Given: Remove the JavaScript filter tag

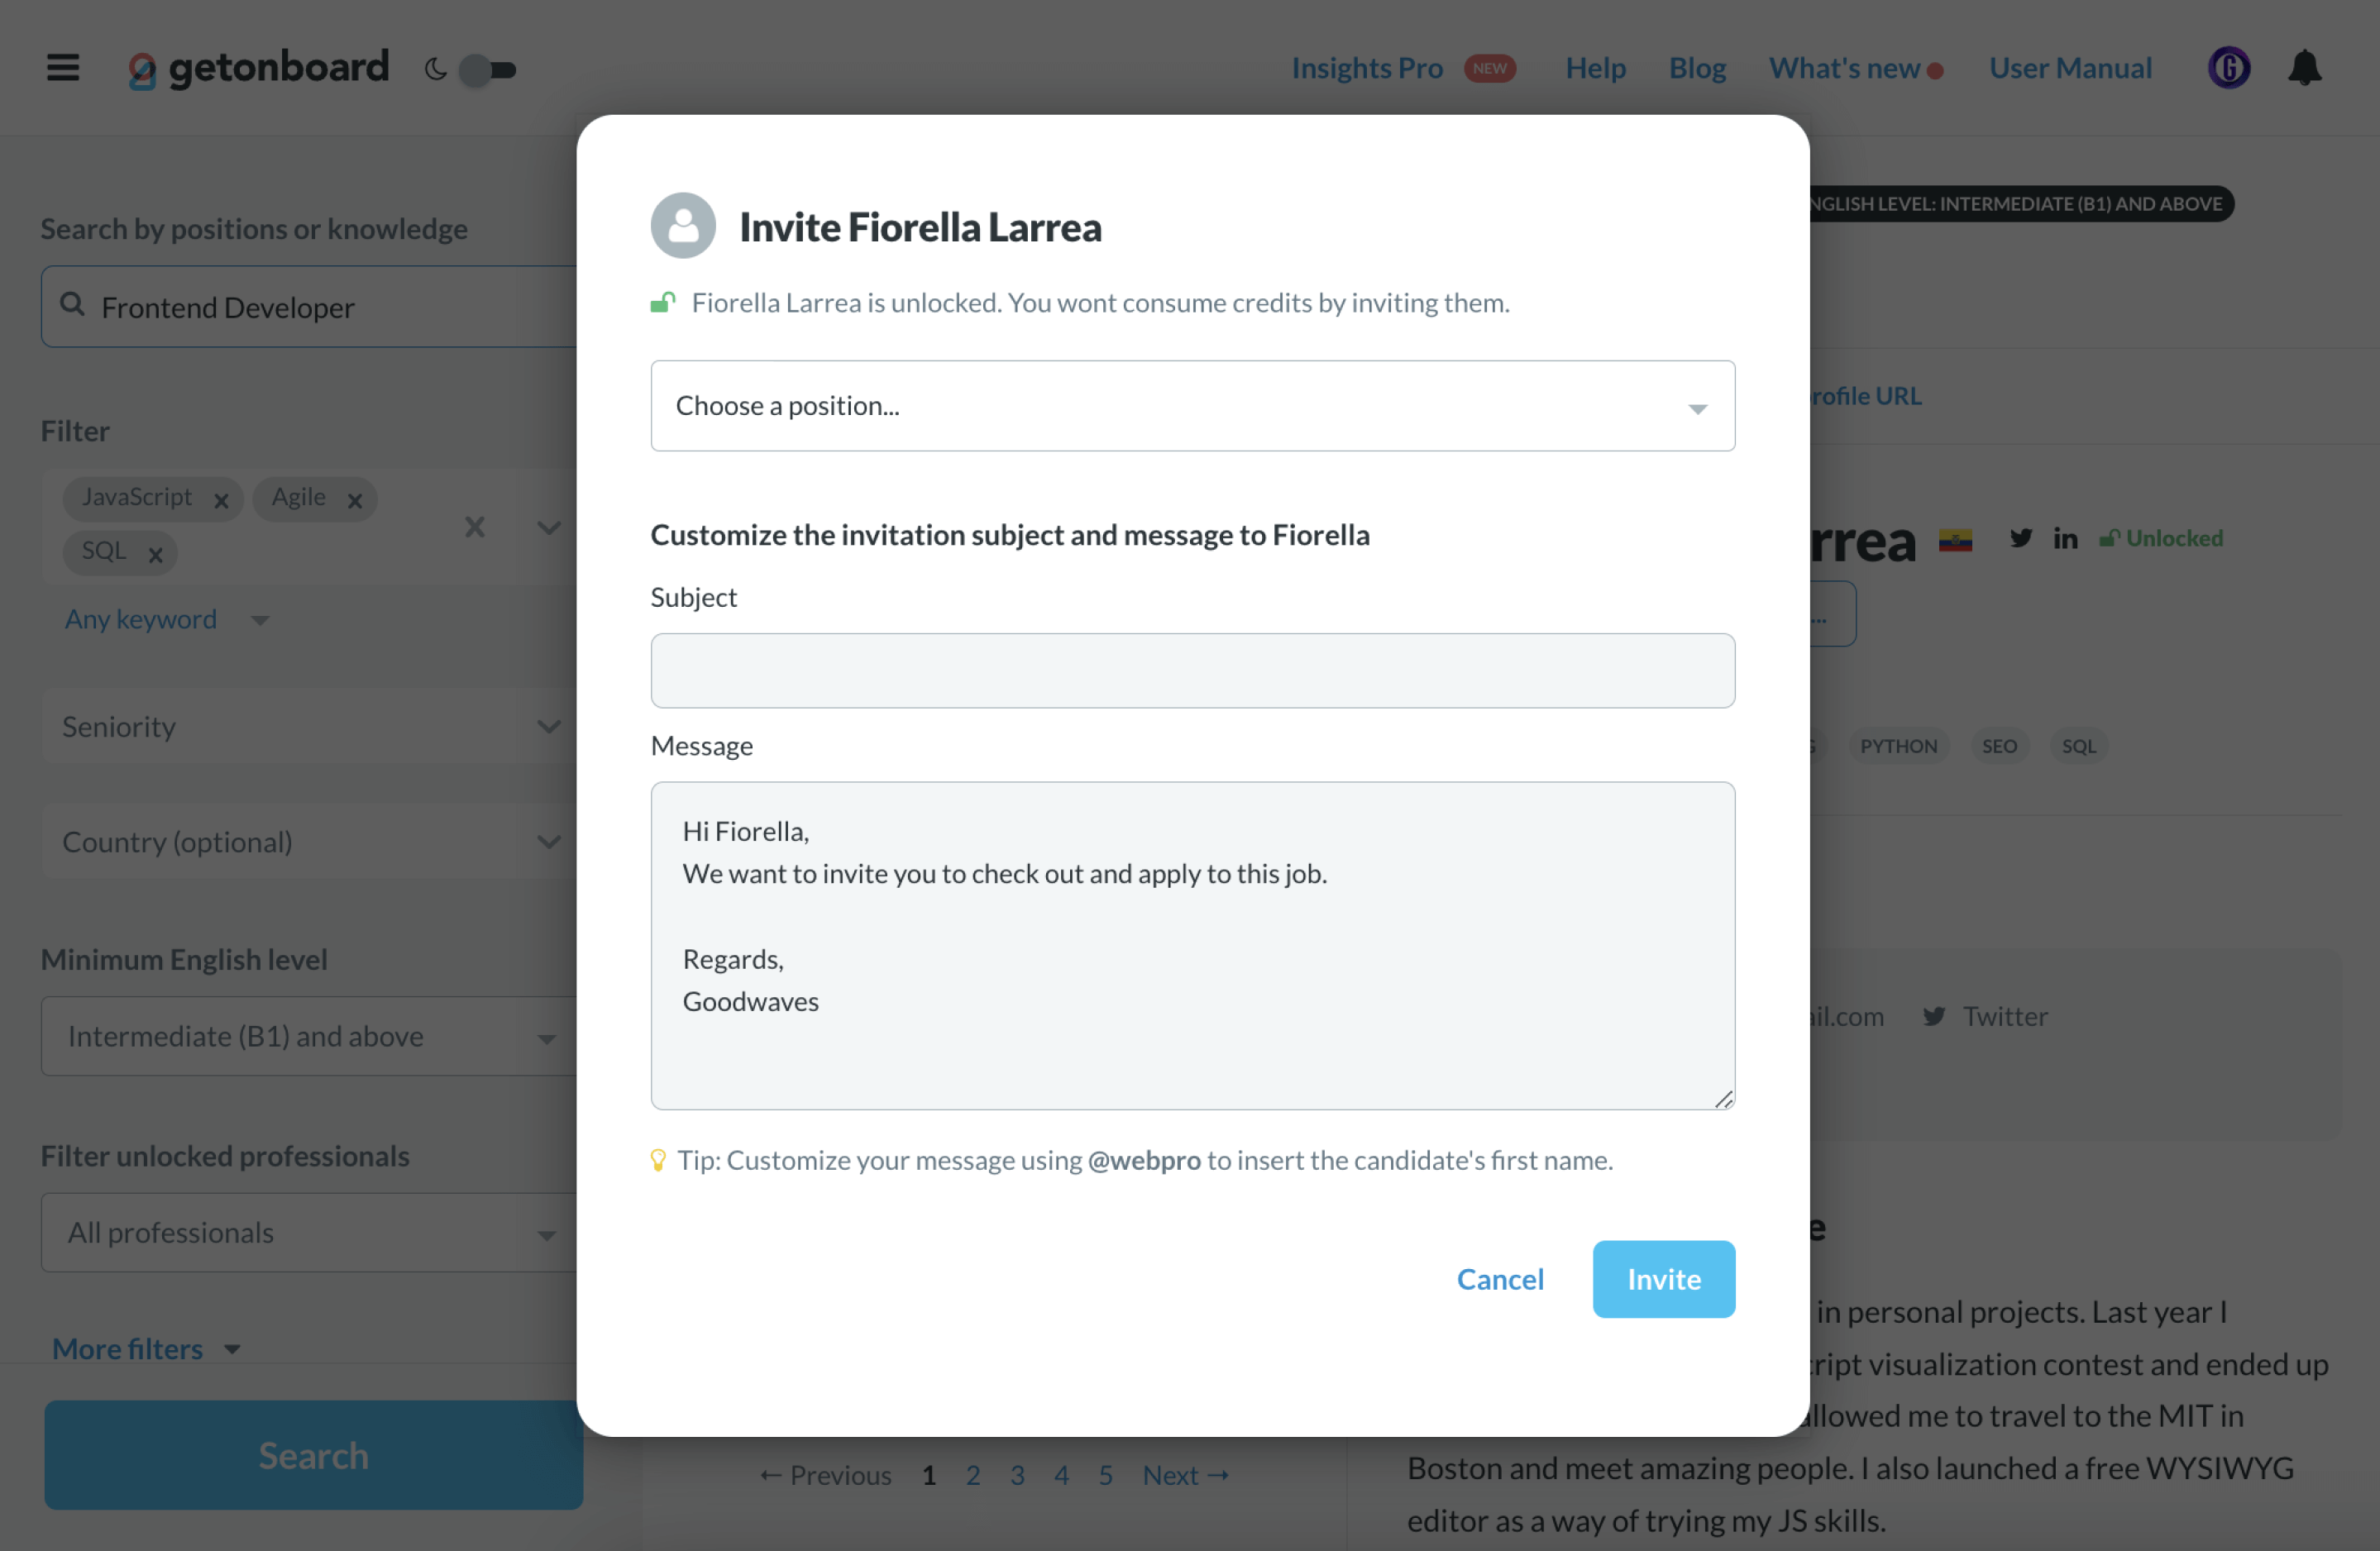Looking at the screenshot, I should [x=221, y=500].
